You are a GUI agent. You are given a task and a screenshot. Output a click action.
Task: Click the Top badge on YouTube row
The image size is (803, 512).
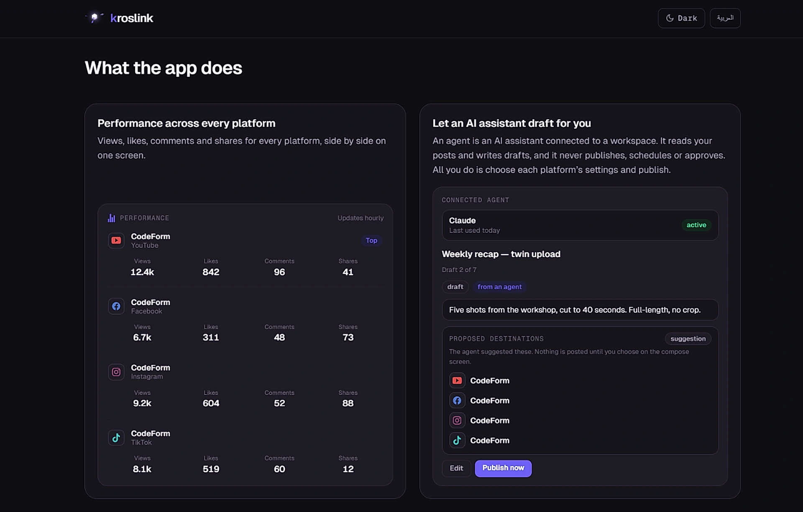pos(371,240)
